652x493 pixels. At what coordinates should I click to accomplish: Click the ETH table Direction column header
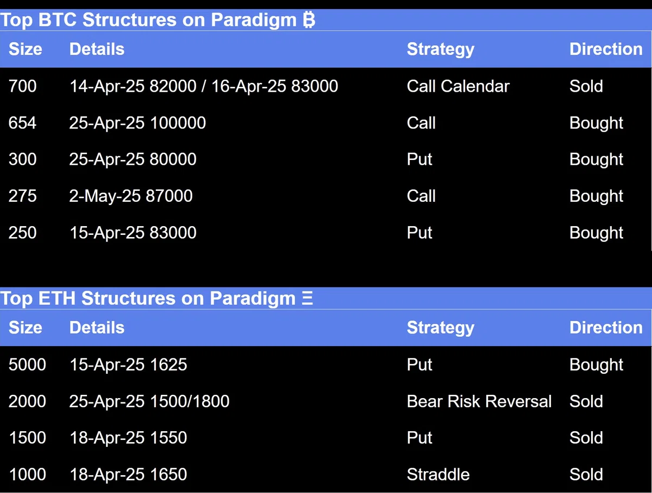606,328
